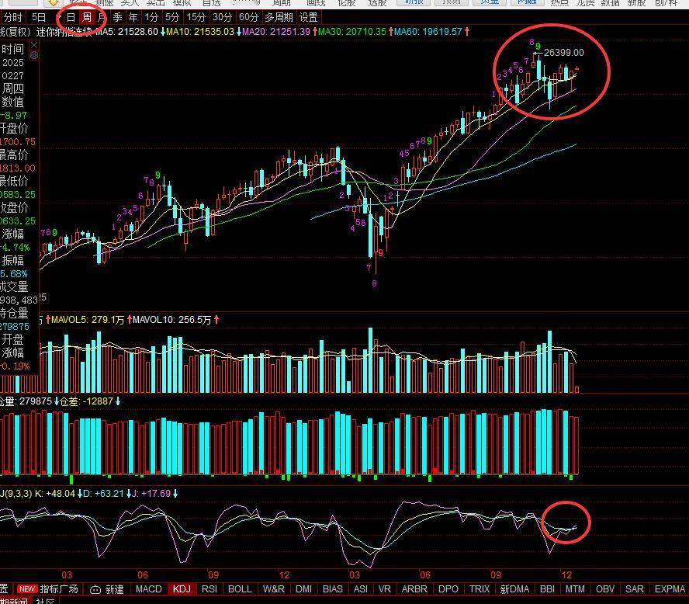Viewport: 689px width, 604px height.
Task: Show the OBV indicator
Action: tap(605, 589)
